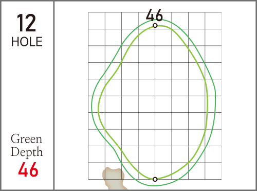Select the tan sand bunker shape
257x191 pixels.
(114, 179)
